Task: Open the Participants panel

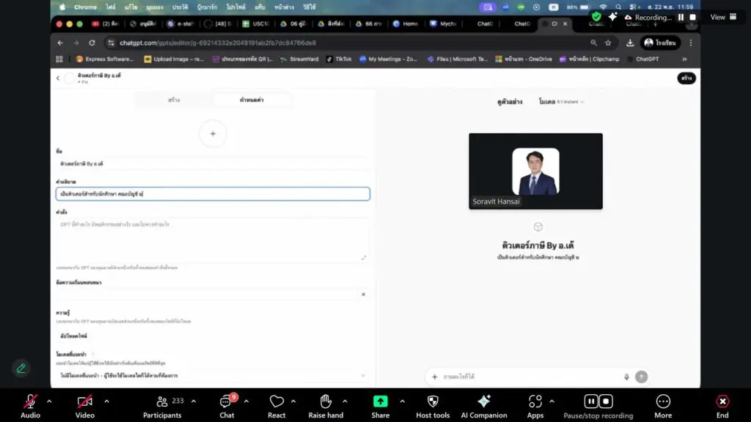Action: 162,401
